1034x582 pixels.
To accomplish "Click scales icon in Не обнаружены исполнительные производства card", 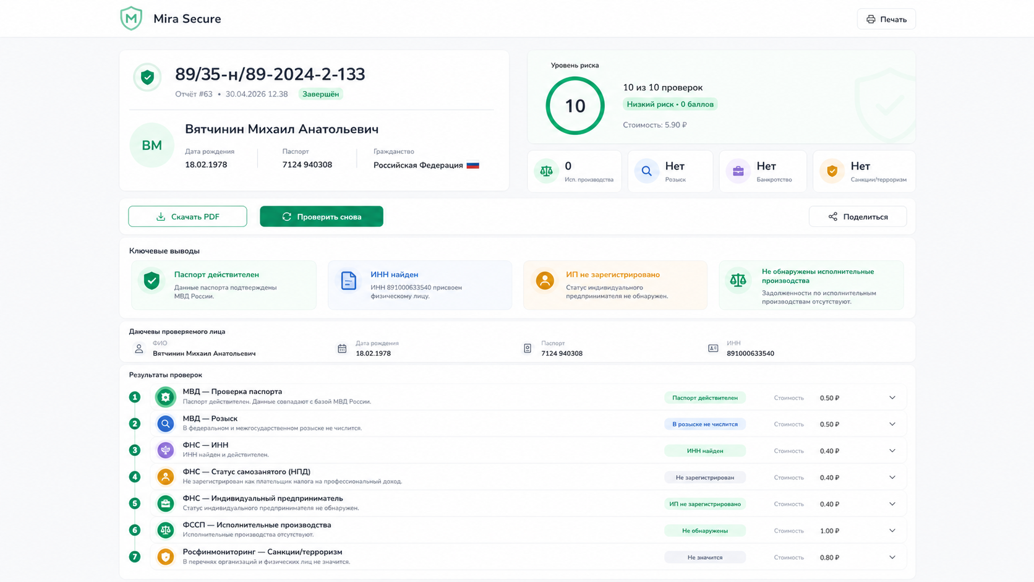I will [x=738, y=280].
